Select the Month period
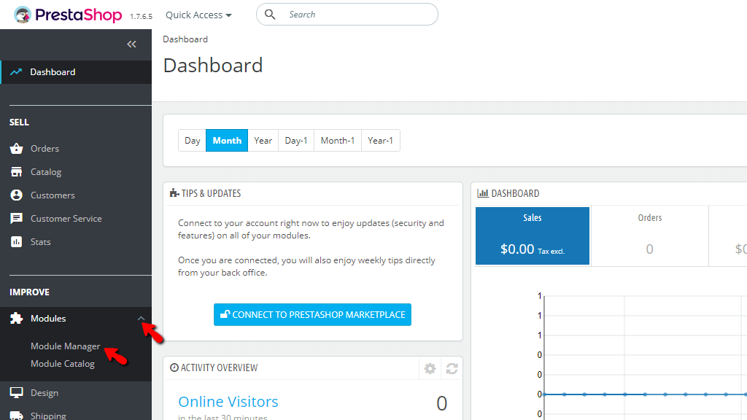 227,141
